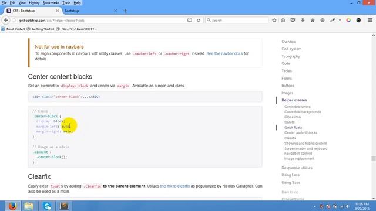Viewport: 376px width, 211px height.
Task: Go back using the browser back arrow
Action: pyautogui.click(x=6, y=21)
